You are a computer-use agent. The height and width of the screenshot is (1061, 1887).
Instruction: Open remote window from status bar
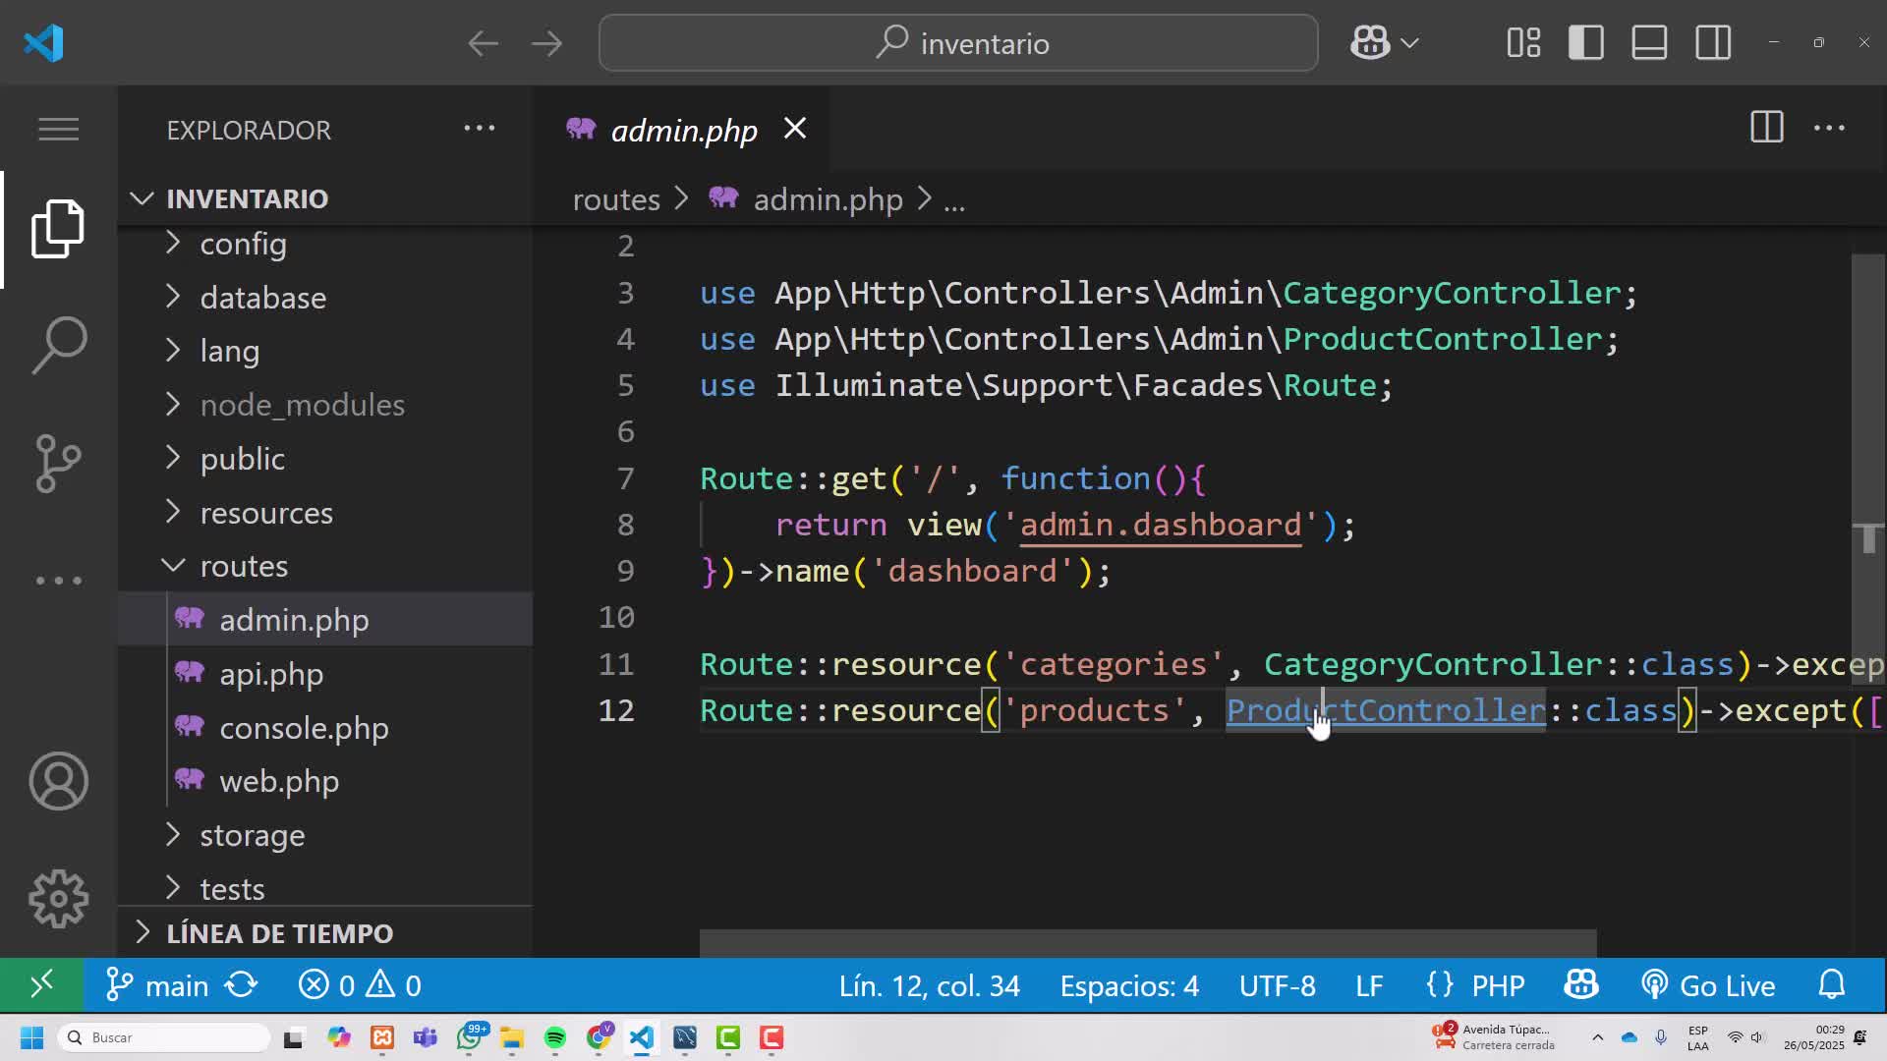pyautogui.click(x=41, y=984)
